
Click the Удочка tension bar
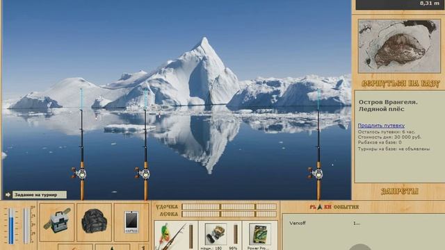(229, 207)
